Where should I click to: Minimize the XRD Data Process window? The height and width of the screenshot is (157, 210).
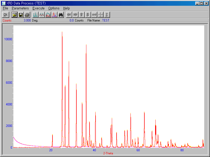pos(197,3)
